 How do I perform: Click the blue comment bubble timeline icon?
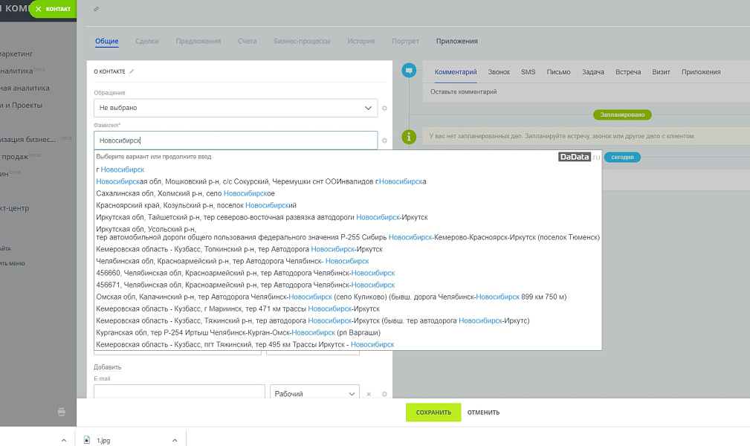point(408,71)
